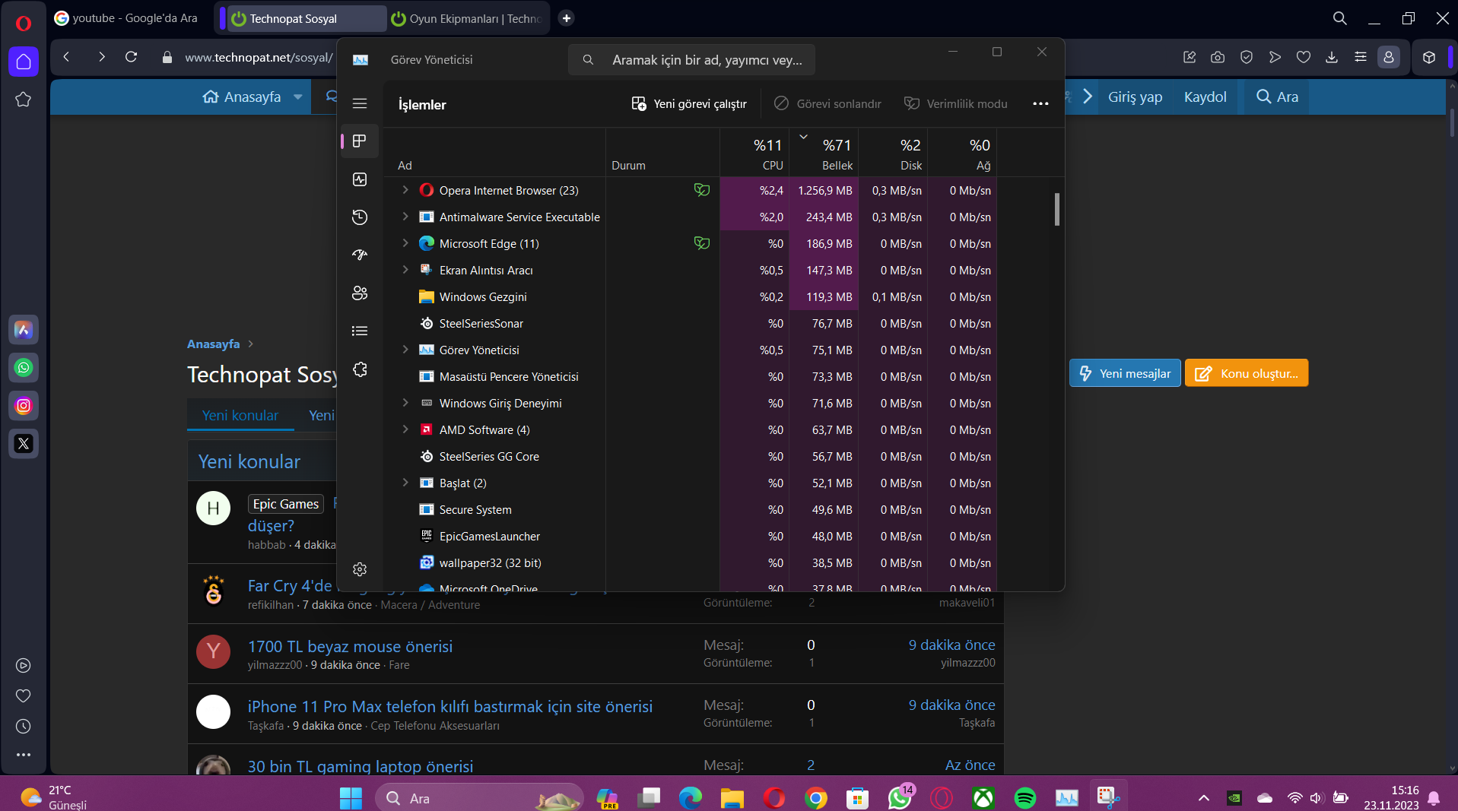Screen dimensions: 1458x811
Task: Open the Performance page in Task Manager
Action: pyautogui.click(x=360, y=179)
